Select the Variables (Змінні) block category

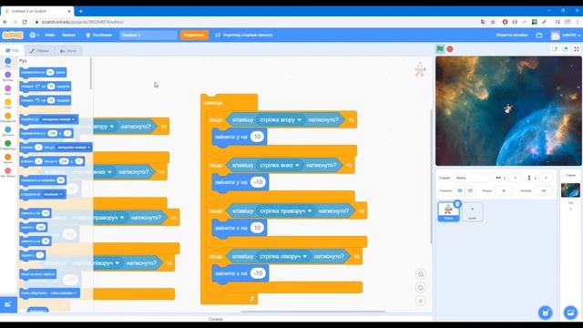click(8, 159)
